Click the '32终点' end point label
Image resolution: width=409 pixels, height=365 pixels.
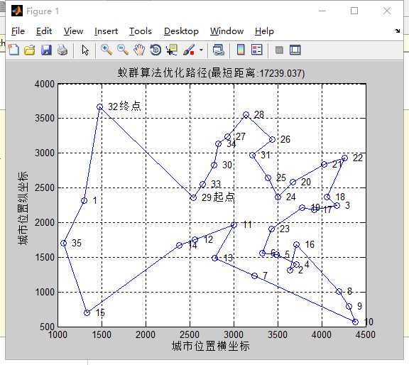tap(124, 107)
